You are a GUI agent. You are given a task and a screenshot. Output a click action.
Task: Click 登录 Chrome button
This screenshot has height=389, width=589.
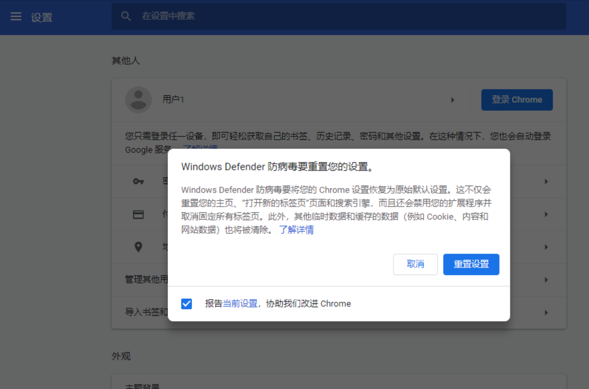(x=517, y=100)
